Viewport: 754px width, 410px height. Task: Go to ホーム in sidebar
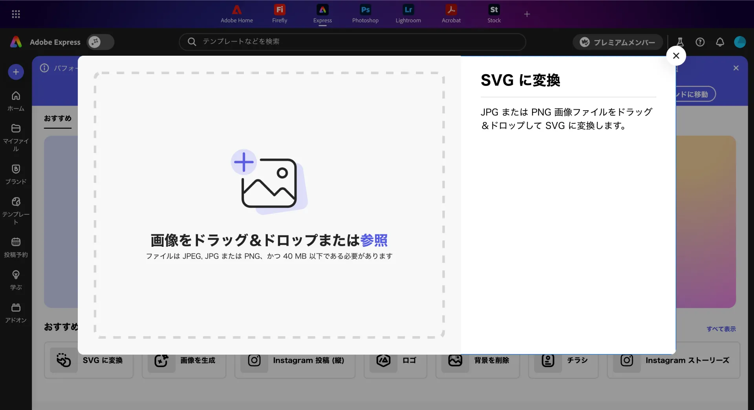[x=16, y=100]
